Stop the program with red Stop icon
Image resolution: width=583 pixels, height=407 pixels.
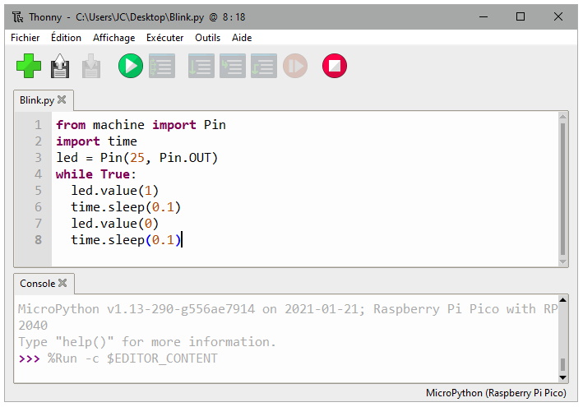point(335,66)
